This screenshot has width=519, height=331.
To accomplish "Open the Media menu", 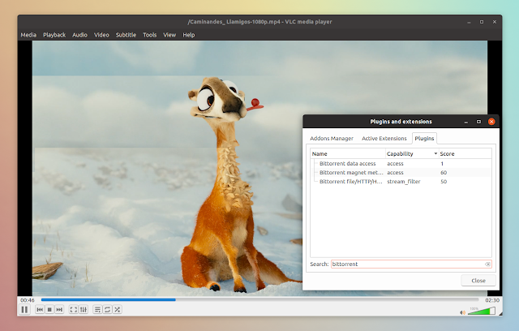I will 28,35.
